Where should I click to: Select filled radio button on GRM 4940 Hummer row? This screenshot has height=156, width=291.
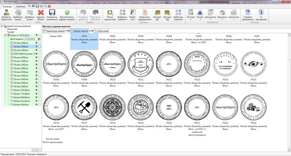coord(36,54)
